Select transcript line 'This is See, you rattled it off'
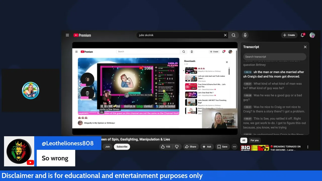Image resolution: width=322 pixels, height=181 pixels. 275,123
